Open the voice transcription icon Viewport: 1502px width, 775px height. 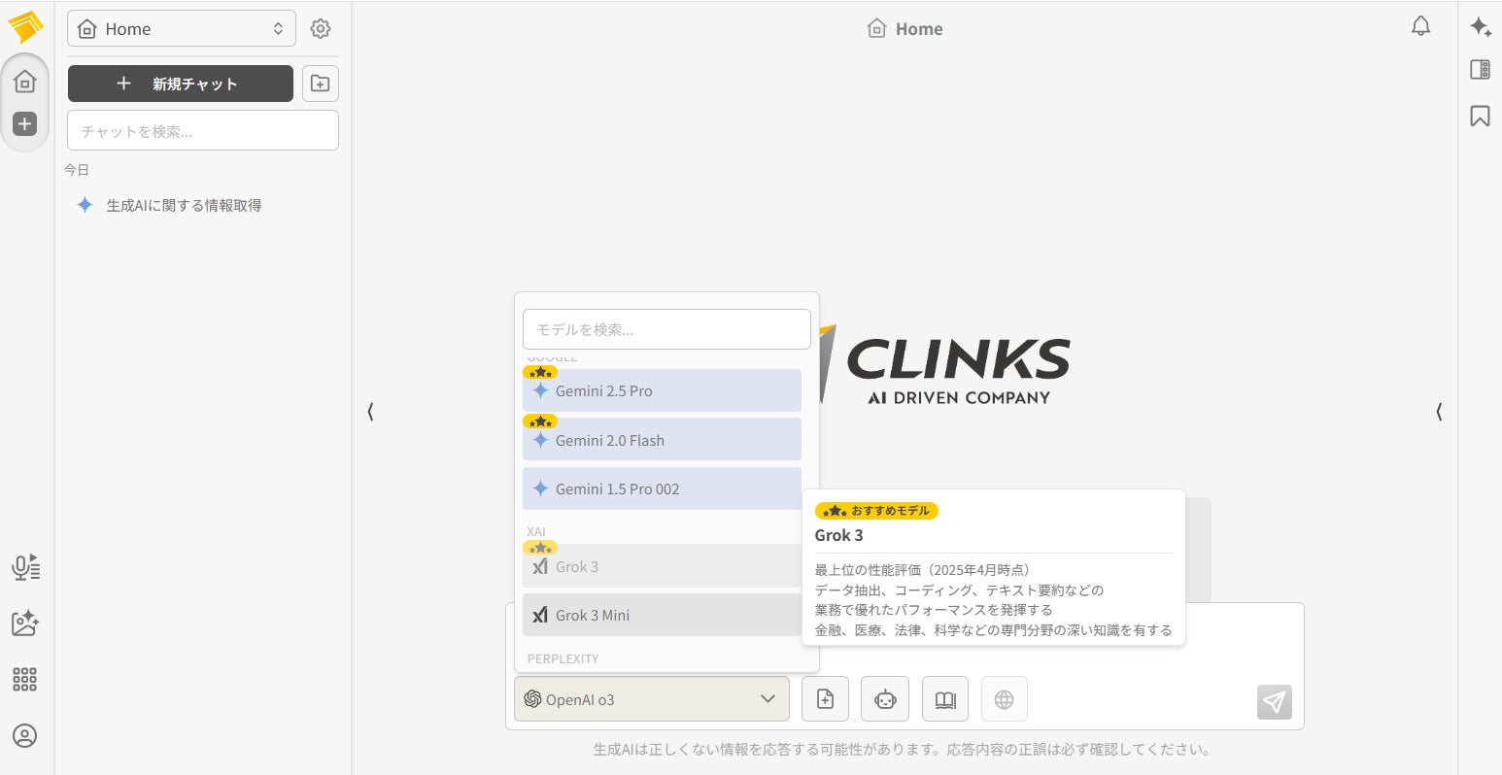25,567
